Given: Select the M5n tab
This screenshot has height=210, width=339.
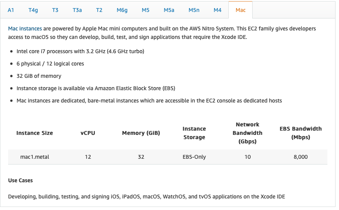Looking at the screenshot, I should [x=194, y=10].
